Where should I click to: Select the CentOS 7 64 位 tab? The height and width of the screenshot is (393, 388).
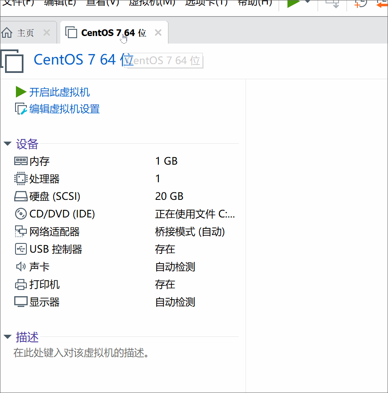[114, 33]
